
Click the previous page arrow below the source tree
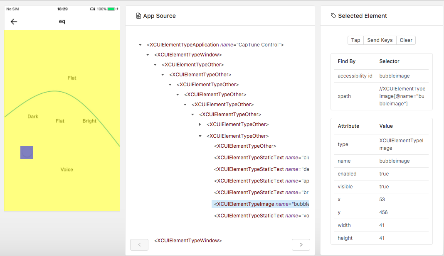pyautogui.click(x=139, y=244)
